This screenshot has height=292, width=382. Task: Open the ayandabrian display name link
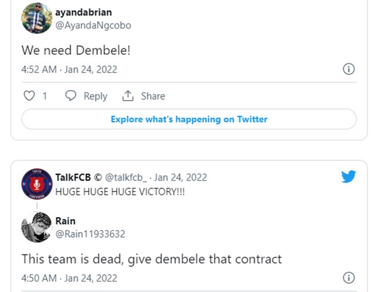pyautogui.click(x=83, y=12)
